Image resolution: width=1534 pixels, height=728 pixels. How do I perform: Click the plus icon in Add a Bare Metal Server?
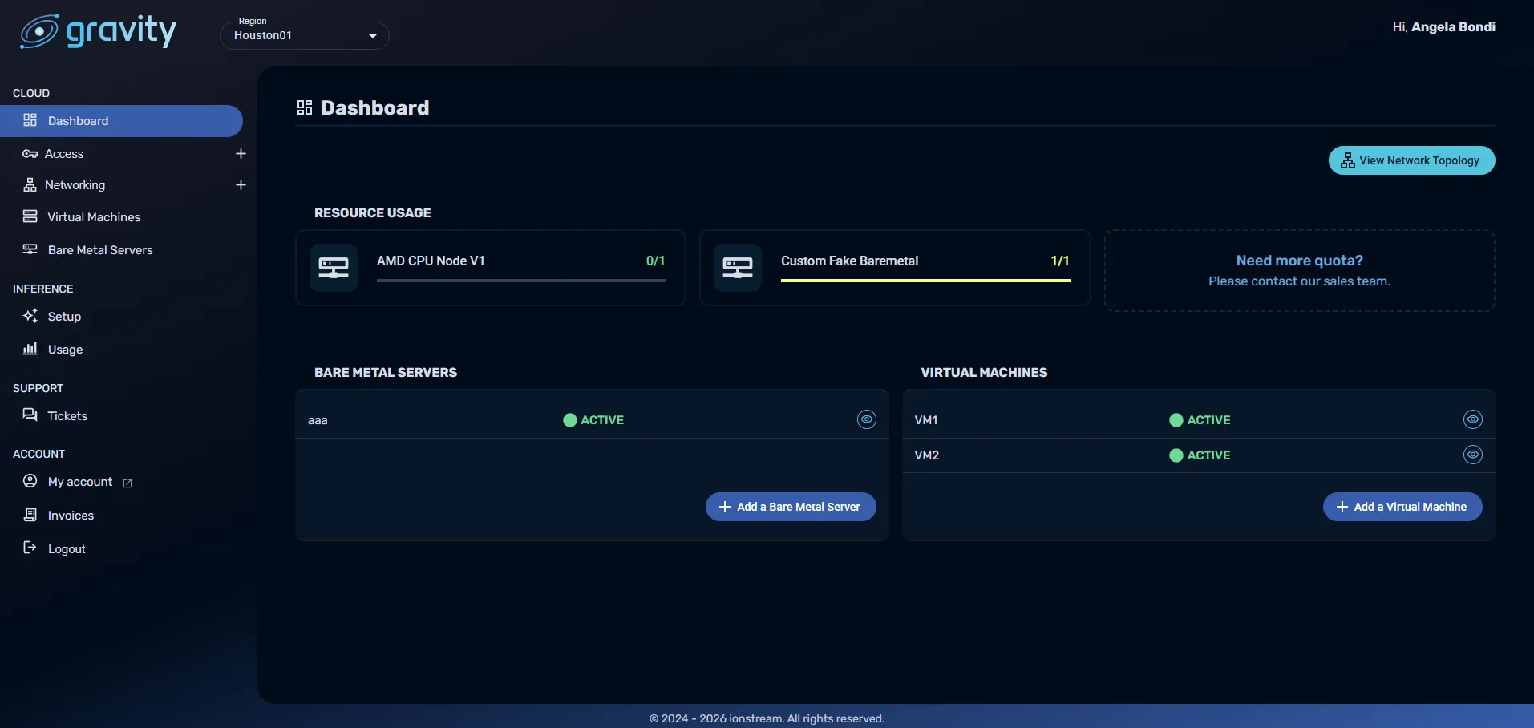pos(725,507)
